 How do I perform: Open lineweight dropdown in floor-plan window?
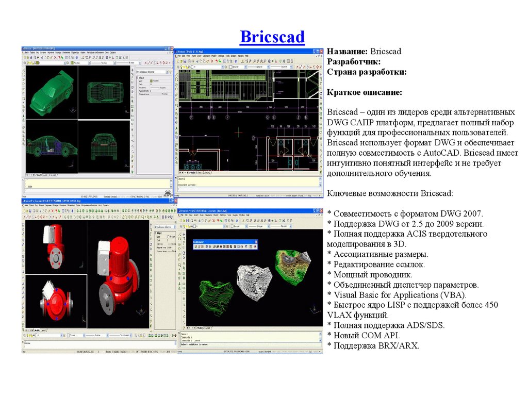click(x=291, y=67)
